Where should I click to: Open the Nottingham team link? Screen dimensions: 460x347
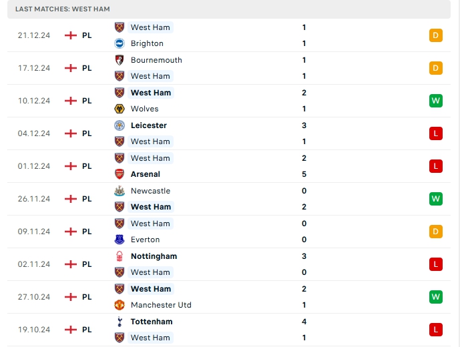(154, 256)
